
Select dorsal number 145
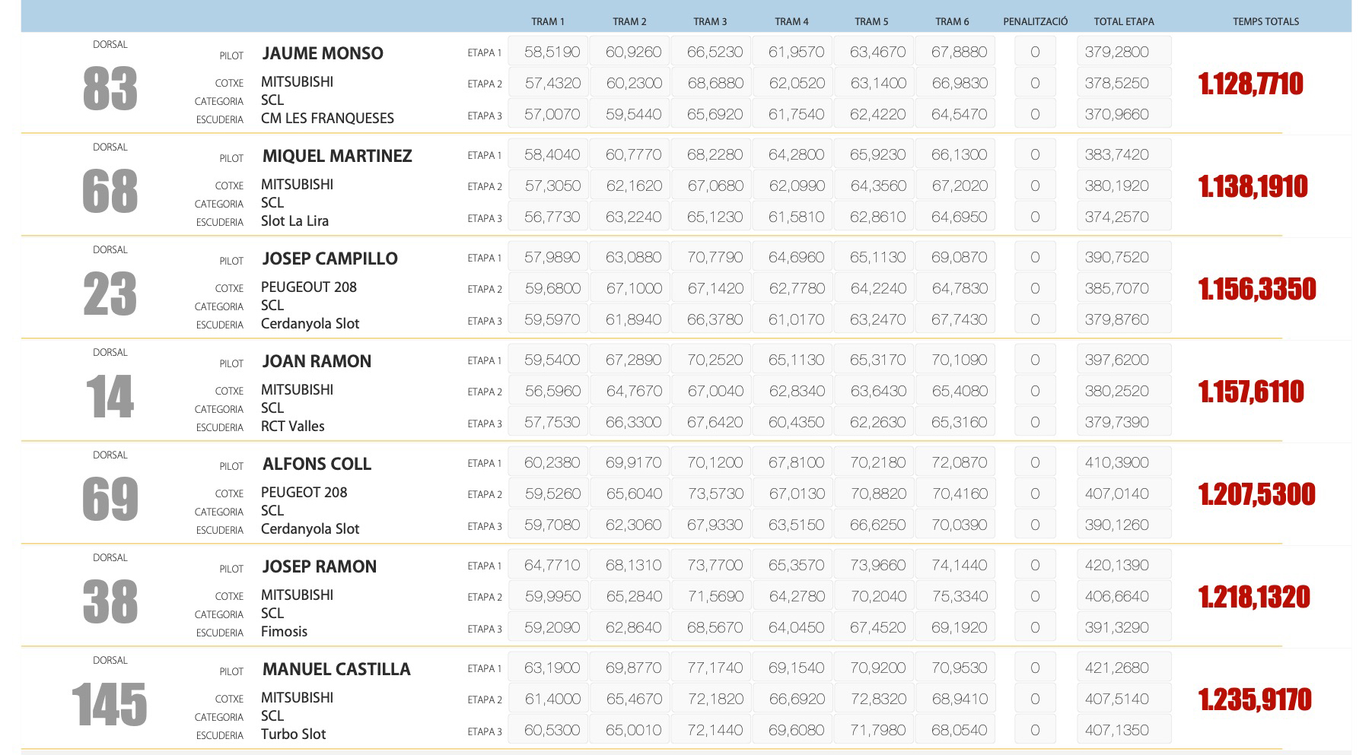coord(110,705)
